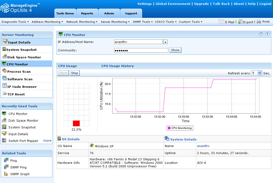Image resolution: width=273 pixels, height=183 pixels.
Task: Open the Admin tab
Action: [x=109, y=13]
